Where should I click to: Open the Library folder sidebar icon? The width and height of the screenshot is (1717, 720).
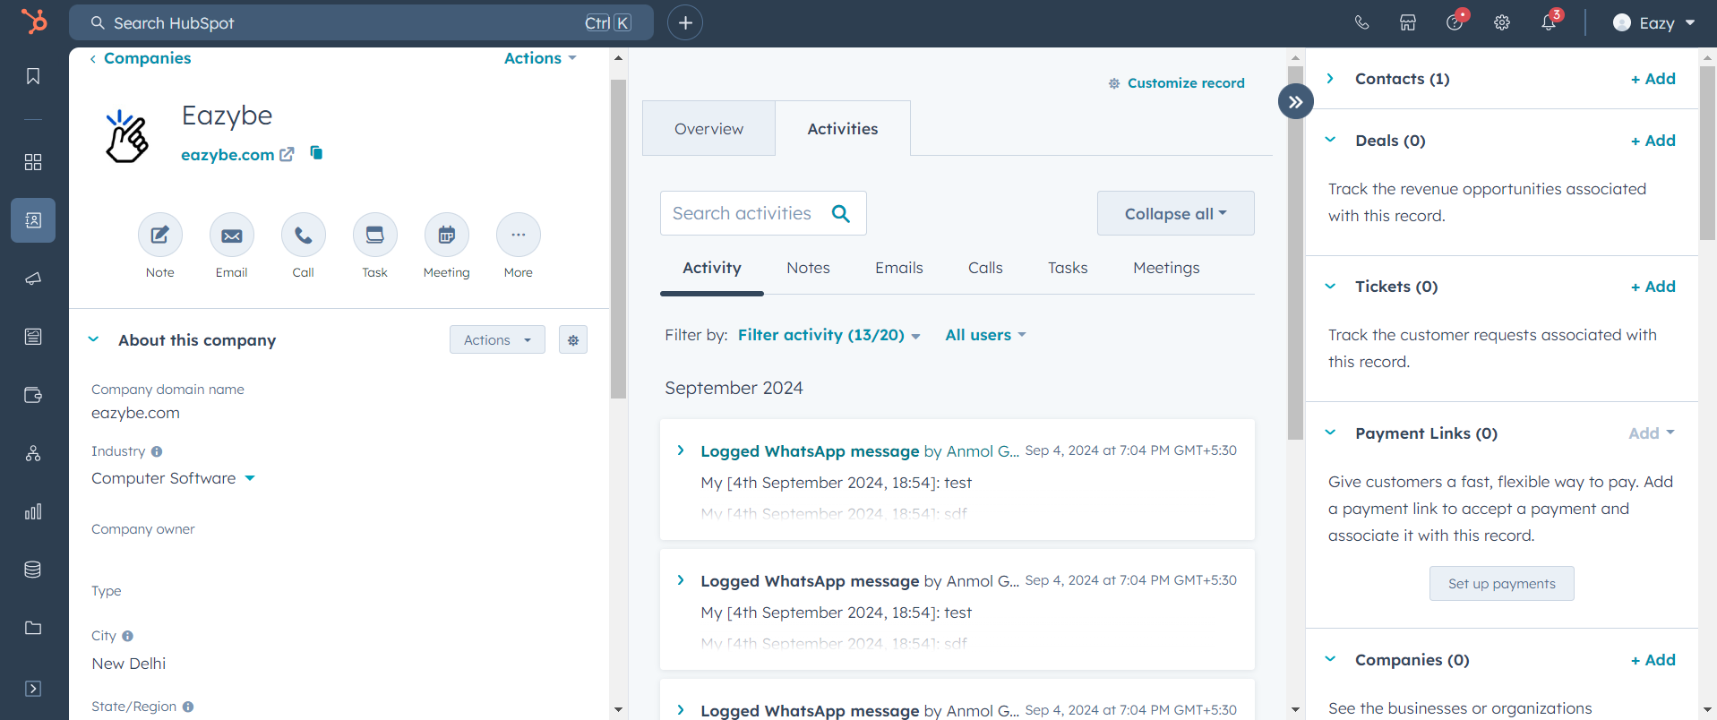pyautogui.click(x=33, y=628)
